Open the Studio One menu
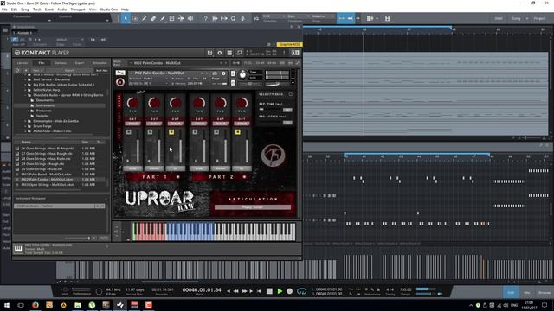Image resolution: width=554 pixels, height=311 pixels. click(x=109, y=10)
